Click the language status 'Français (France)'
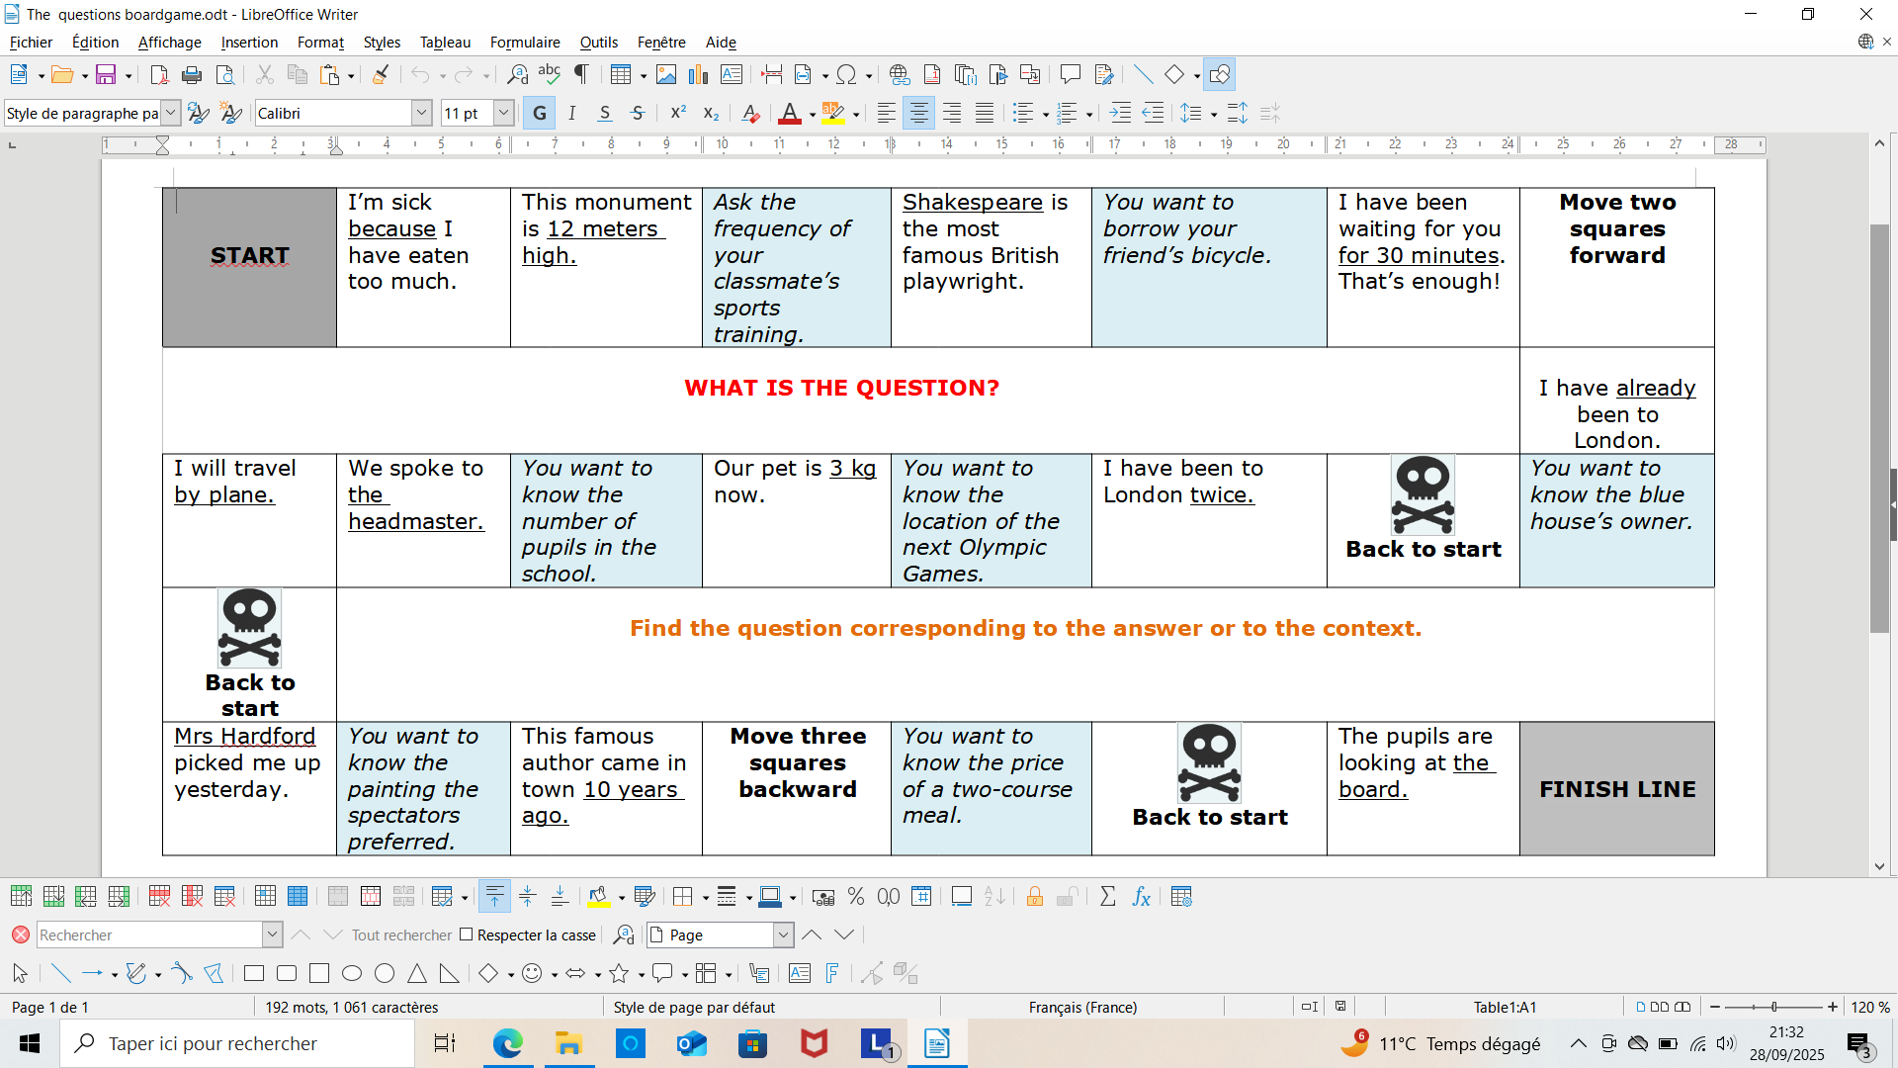Image resolution: width=1898 pixels, height=1068 pixels. pyautogui.click(x=1082, y=1007)
